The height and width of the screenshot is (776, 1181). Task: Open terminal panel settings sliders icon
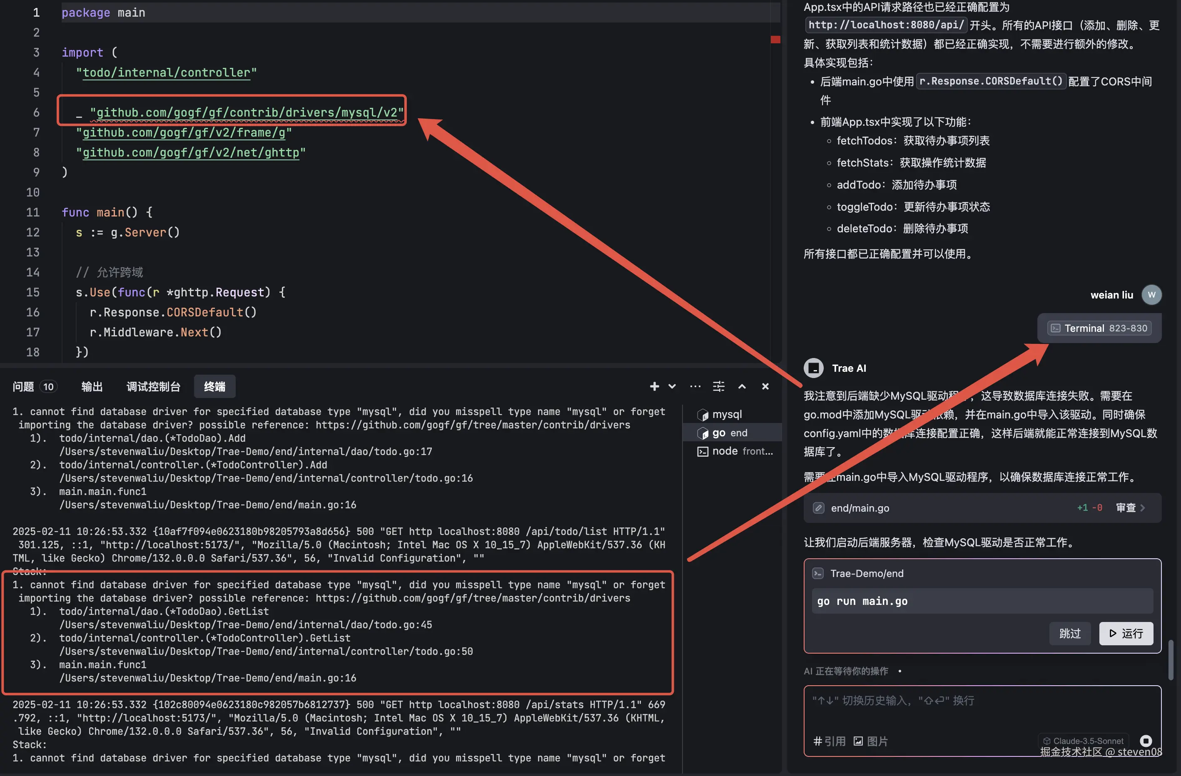(718, 386)
